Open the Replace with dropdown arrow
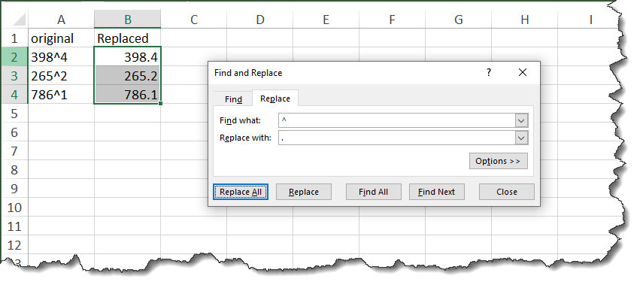The image size is (643, 288). 521,138
